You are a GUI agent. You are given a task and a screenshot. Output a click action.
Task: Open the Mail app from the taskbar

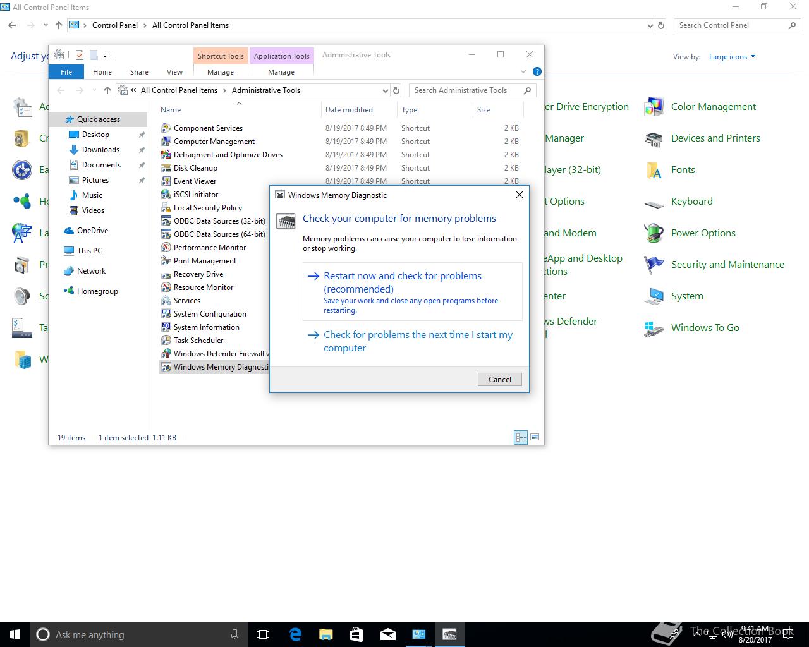pyautogui.click(x=387, y=634)
